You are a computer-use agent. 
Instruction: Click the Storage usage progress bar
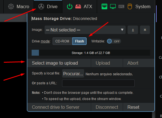pyautogui.click(x=91, y=53)
